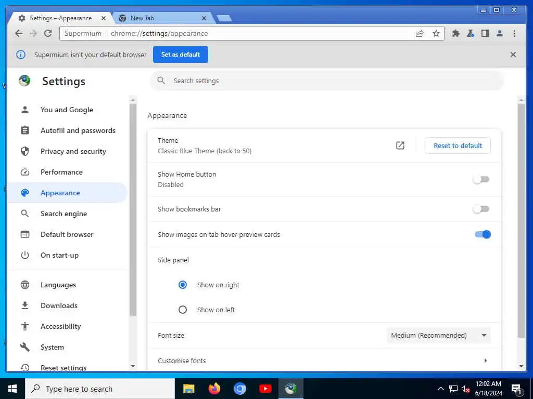This screenshot has height=399, width=533.
Task: Open Default browser settings
Action: 67,234
